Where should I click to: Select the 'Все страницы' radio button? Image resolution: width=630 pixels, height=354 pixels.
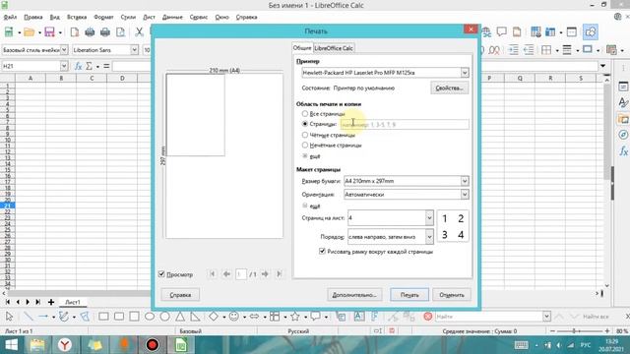coord(305,114)
